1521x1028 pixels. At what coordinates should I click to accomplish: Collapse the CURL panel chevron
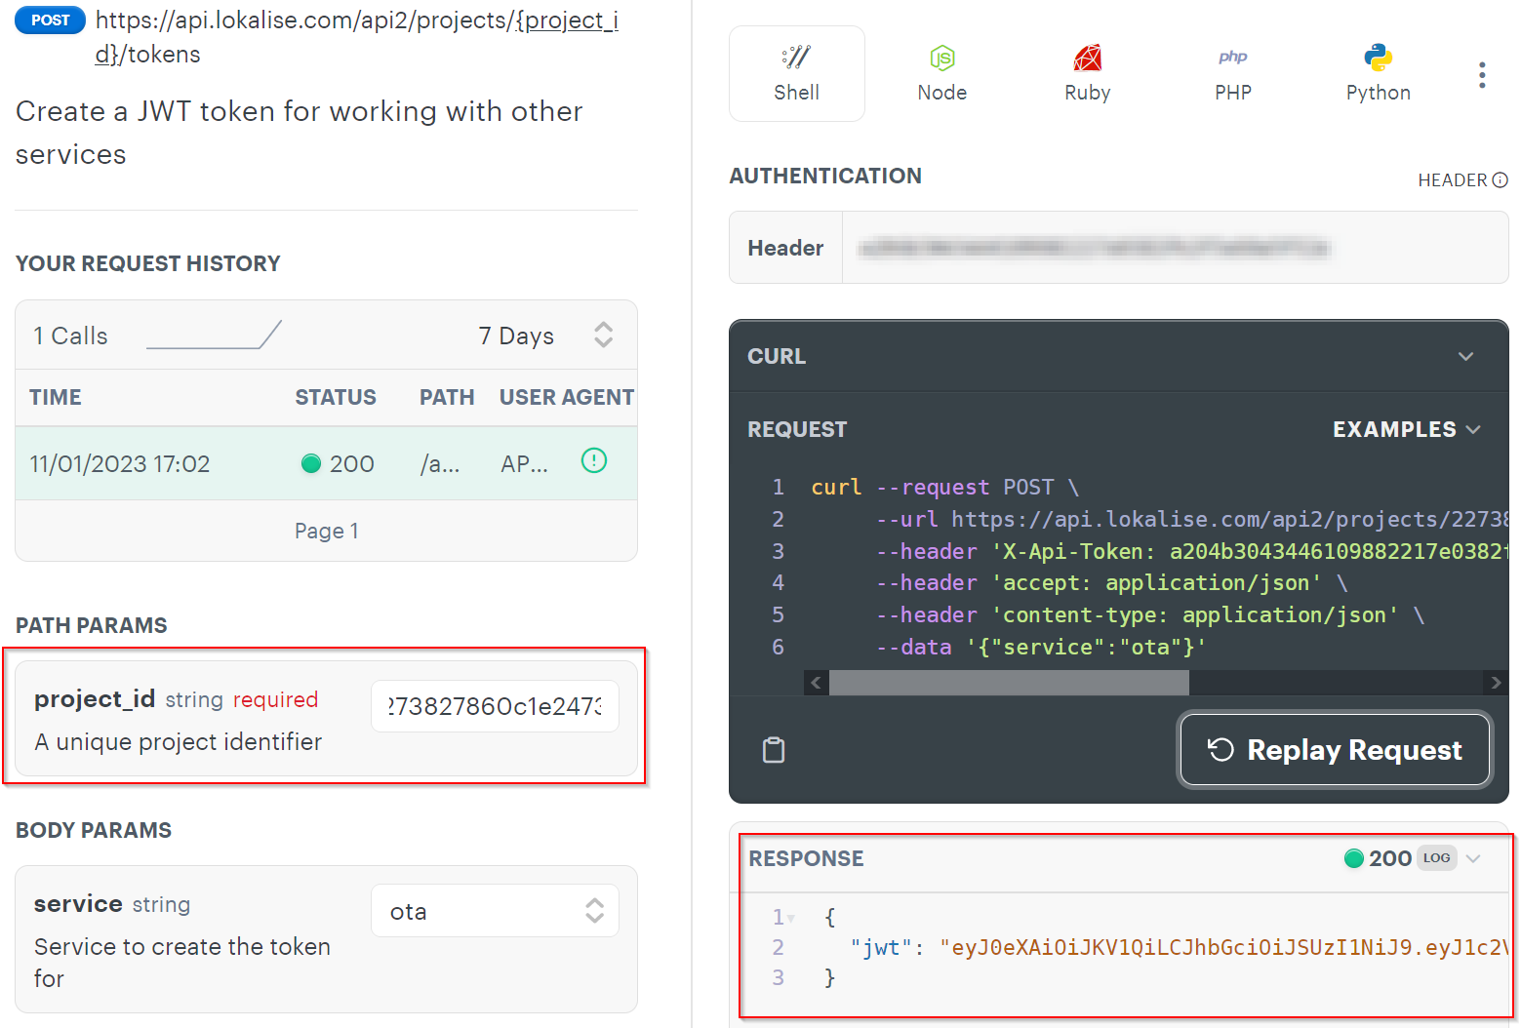tap(1465, 356)
